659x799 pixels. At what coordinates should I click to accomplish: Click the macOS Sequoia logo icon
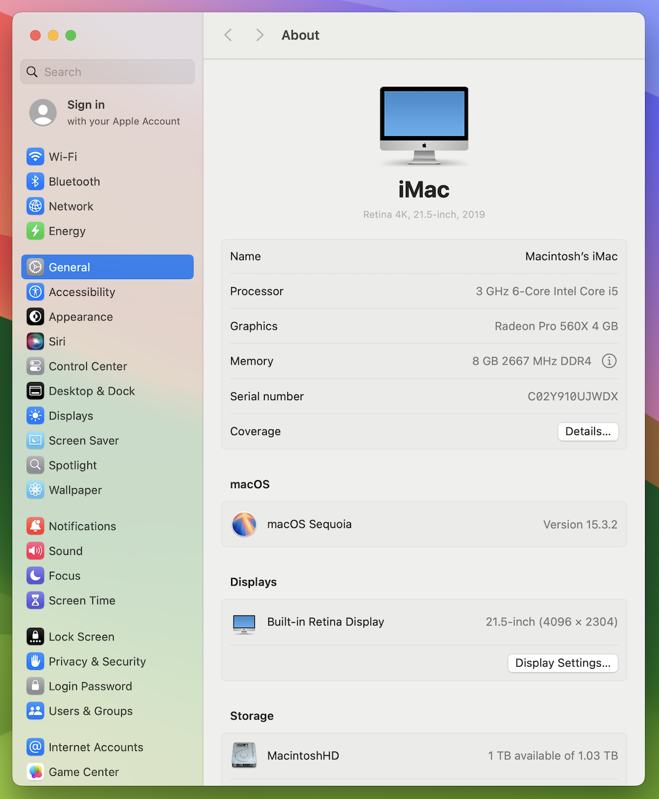click(x=244, y=524)
